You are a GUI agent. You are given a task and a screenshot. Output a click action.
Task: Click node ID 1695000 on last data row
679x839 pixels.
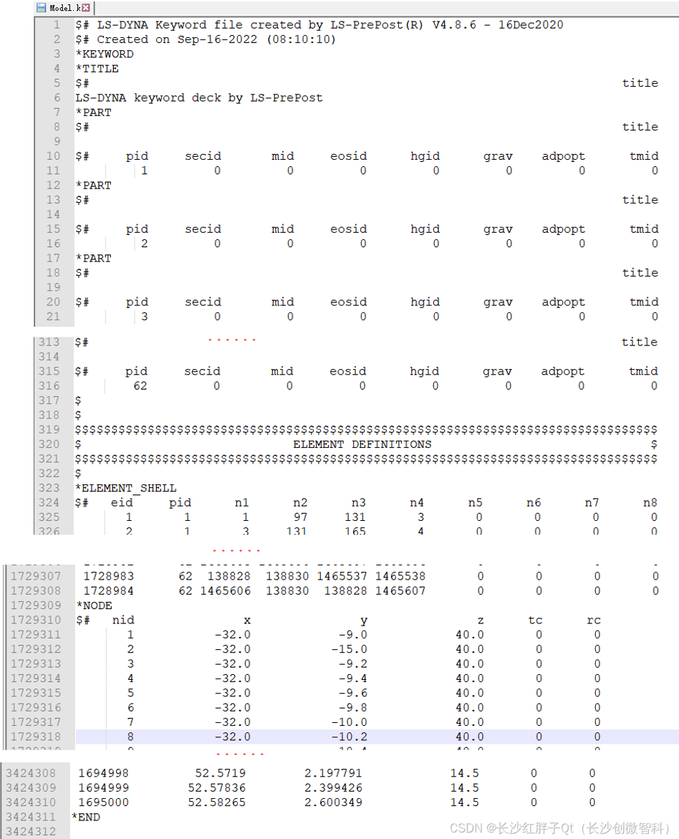tap(103, 802)
